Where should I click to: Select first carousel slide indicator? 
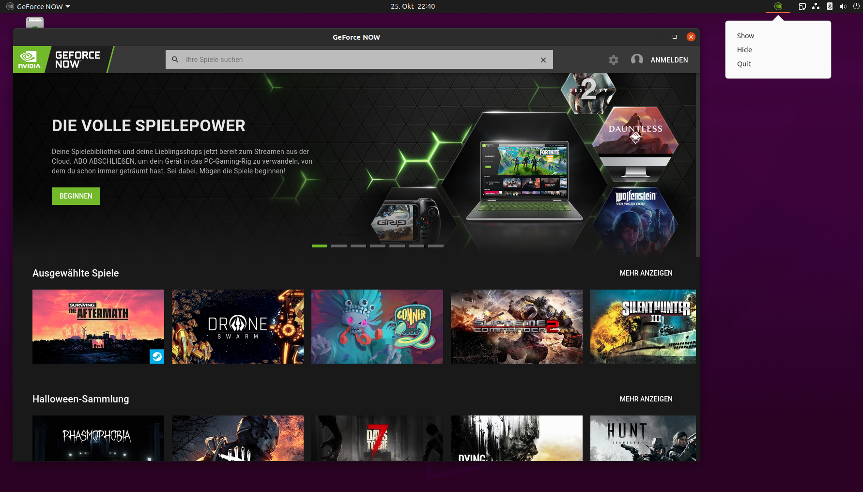(320, 246)
